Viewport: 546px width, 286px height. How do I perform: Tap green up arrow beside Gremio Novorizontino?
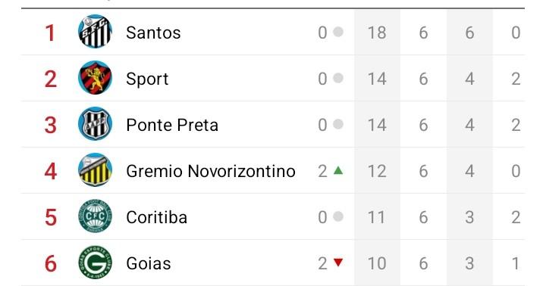338,170
